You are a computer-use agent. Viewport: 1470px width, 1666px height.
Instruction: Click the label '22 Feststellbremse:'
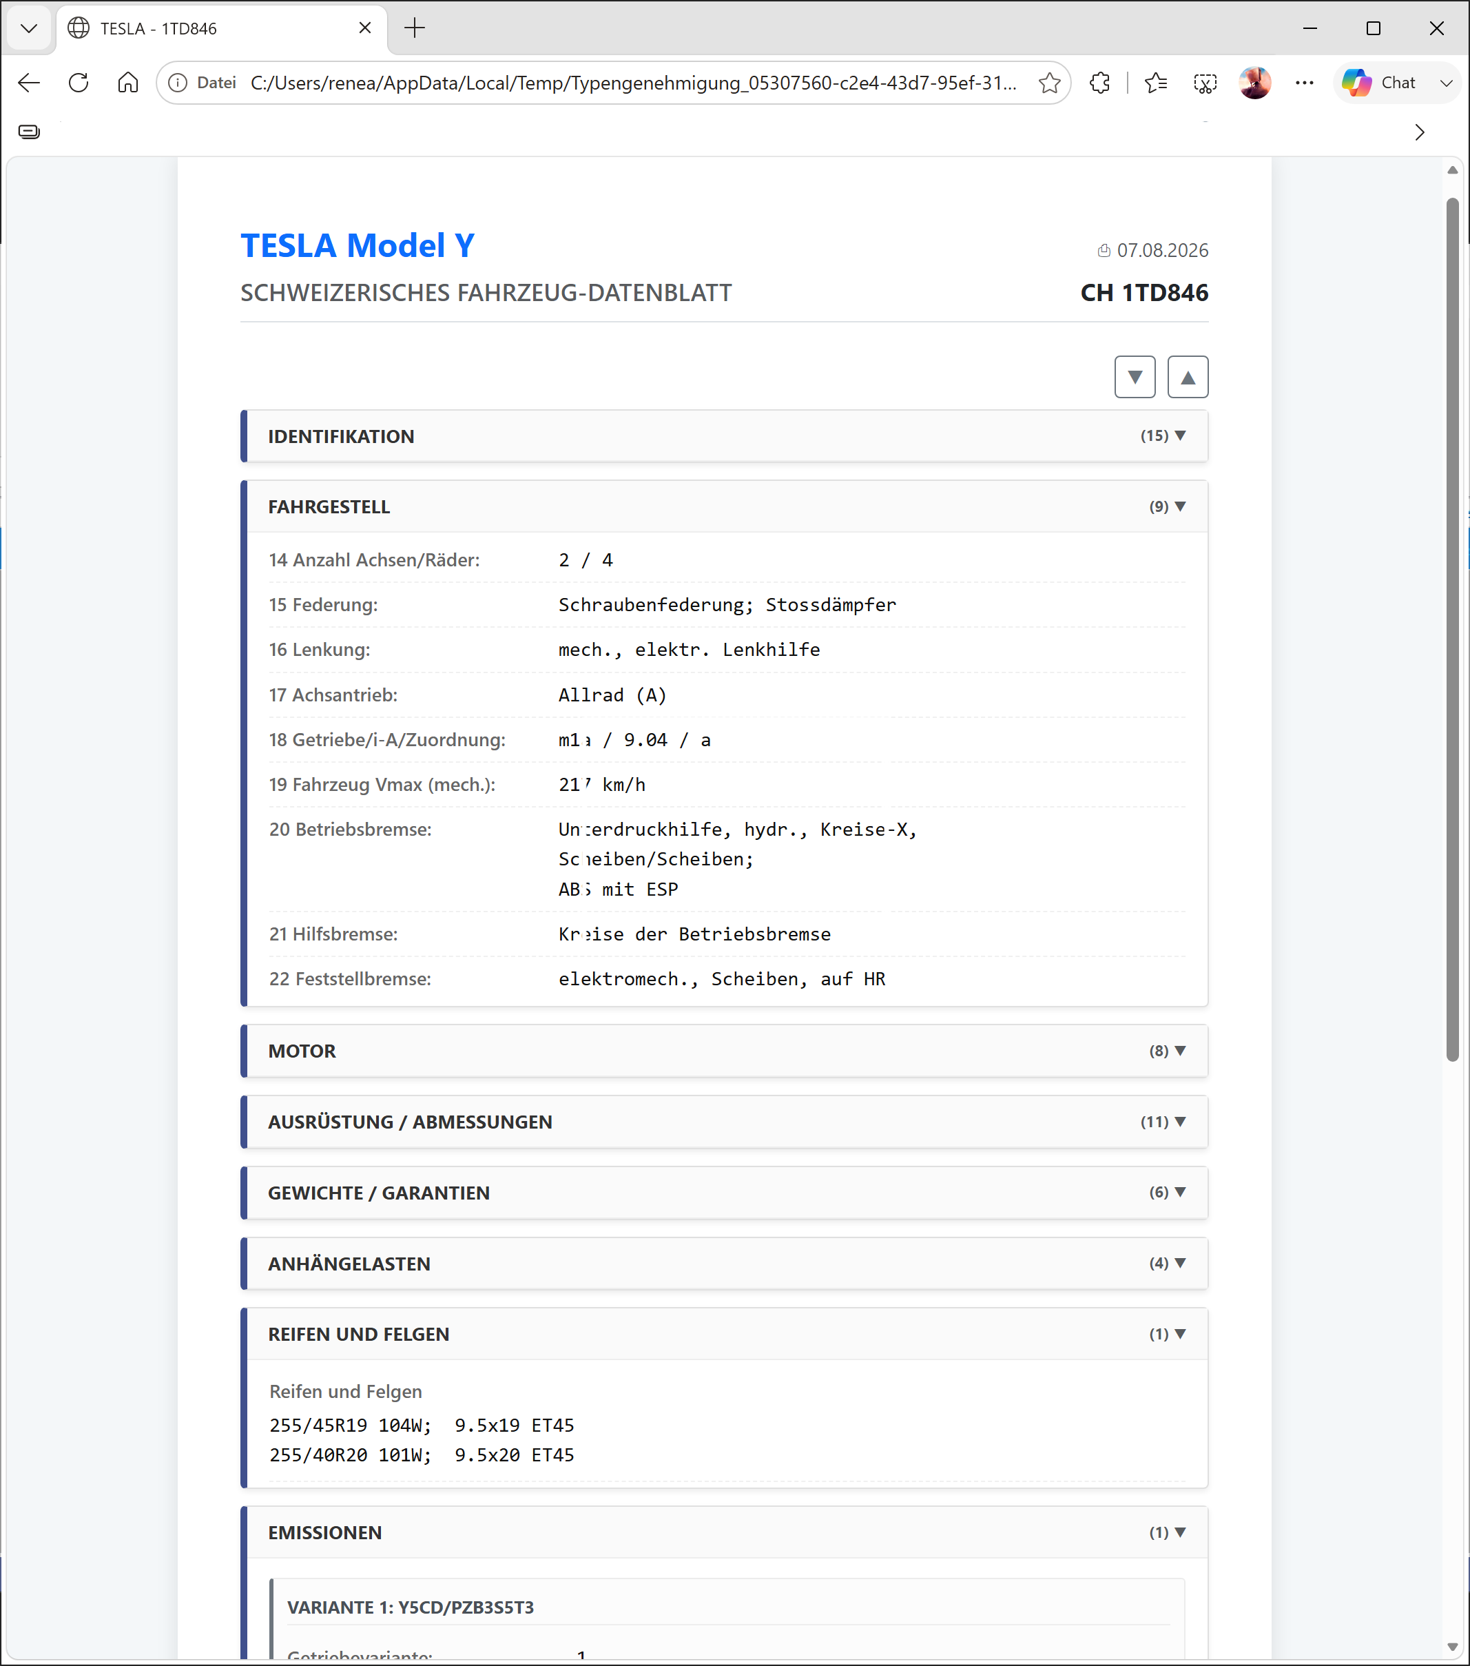click(351, 979)
